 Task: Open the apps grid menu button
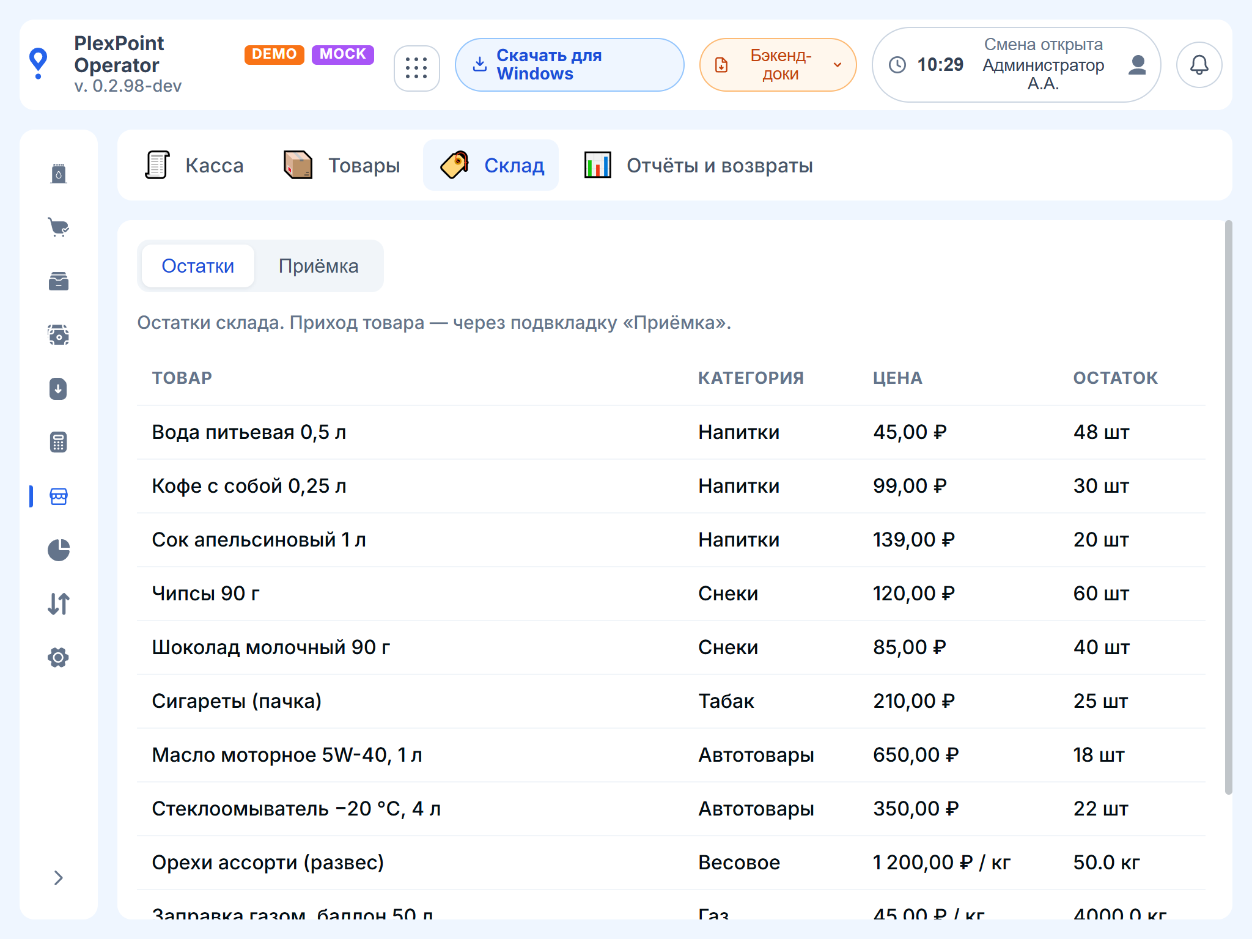[417, 68]
